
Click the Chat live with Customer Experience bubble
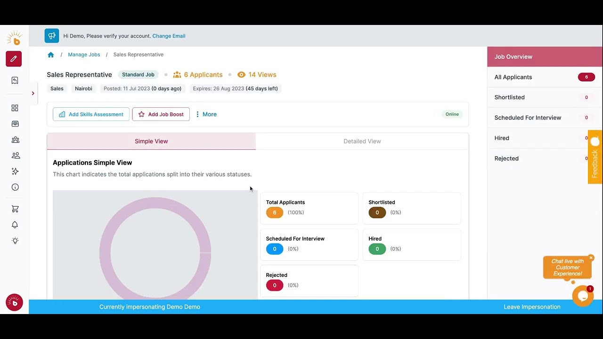568,267
